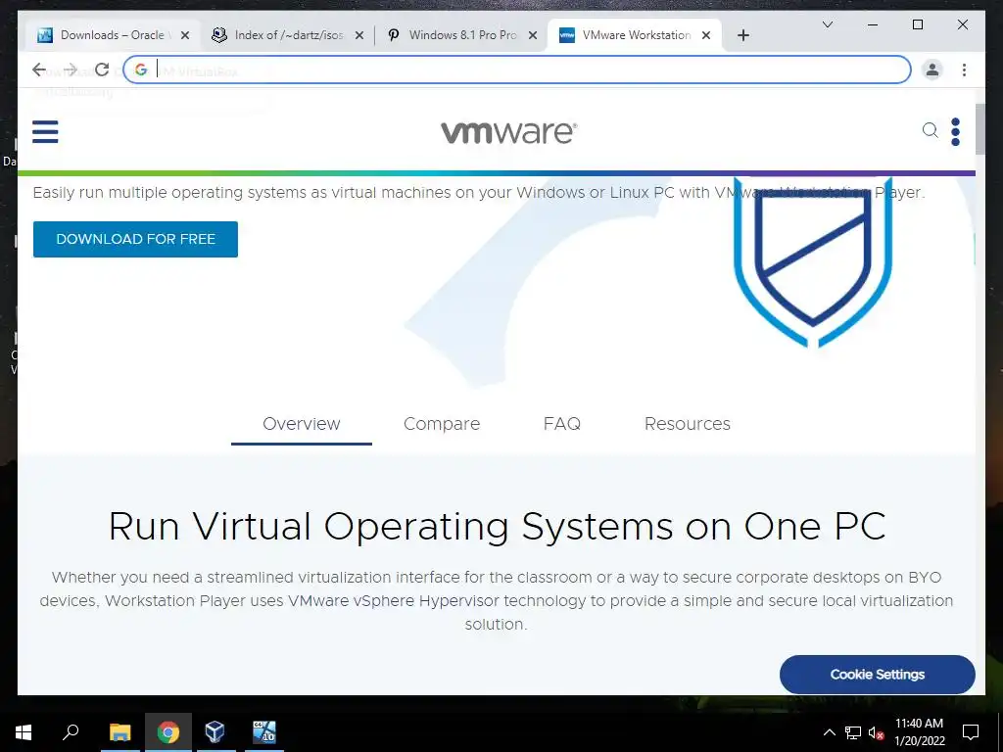Image resolution: width=1003 pixels, height=752 pixels.
Task: Open Cookie Settings
Action: point(877,674)
